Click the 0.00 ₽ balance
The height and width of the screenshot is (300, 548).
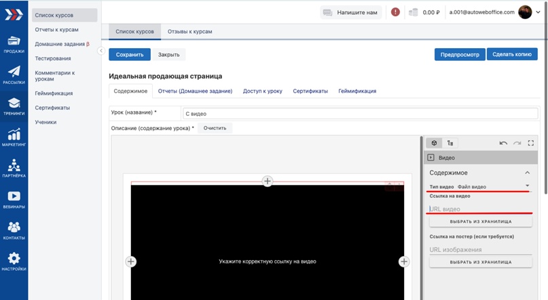pyautogui.click(x=431, y=12)
